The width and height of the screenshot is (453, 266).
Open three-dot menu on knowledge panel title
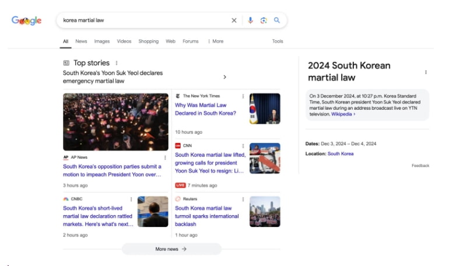[426, 72]
